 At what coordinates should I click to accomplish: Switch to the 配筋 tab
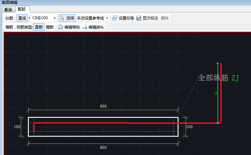22,9
